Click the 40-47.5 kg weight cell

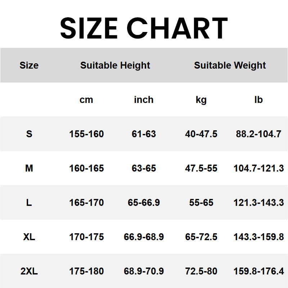click(201, 134)
